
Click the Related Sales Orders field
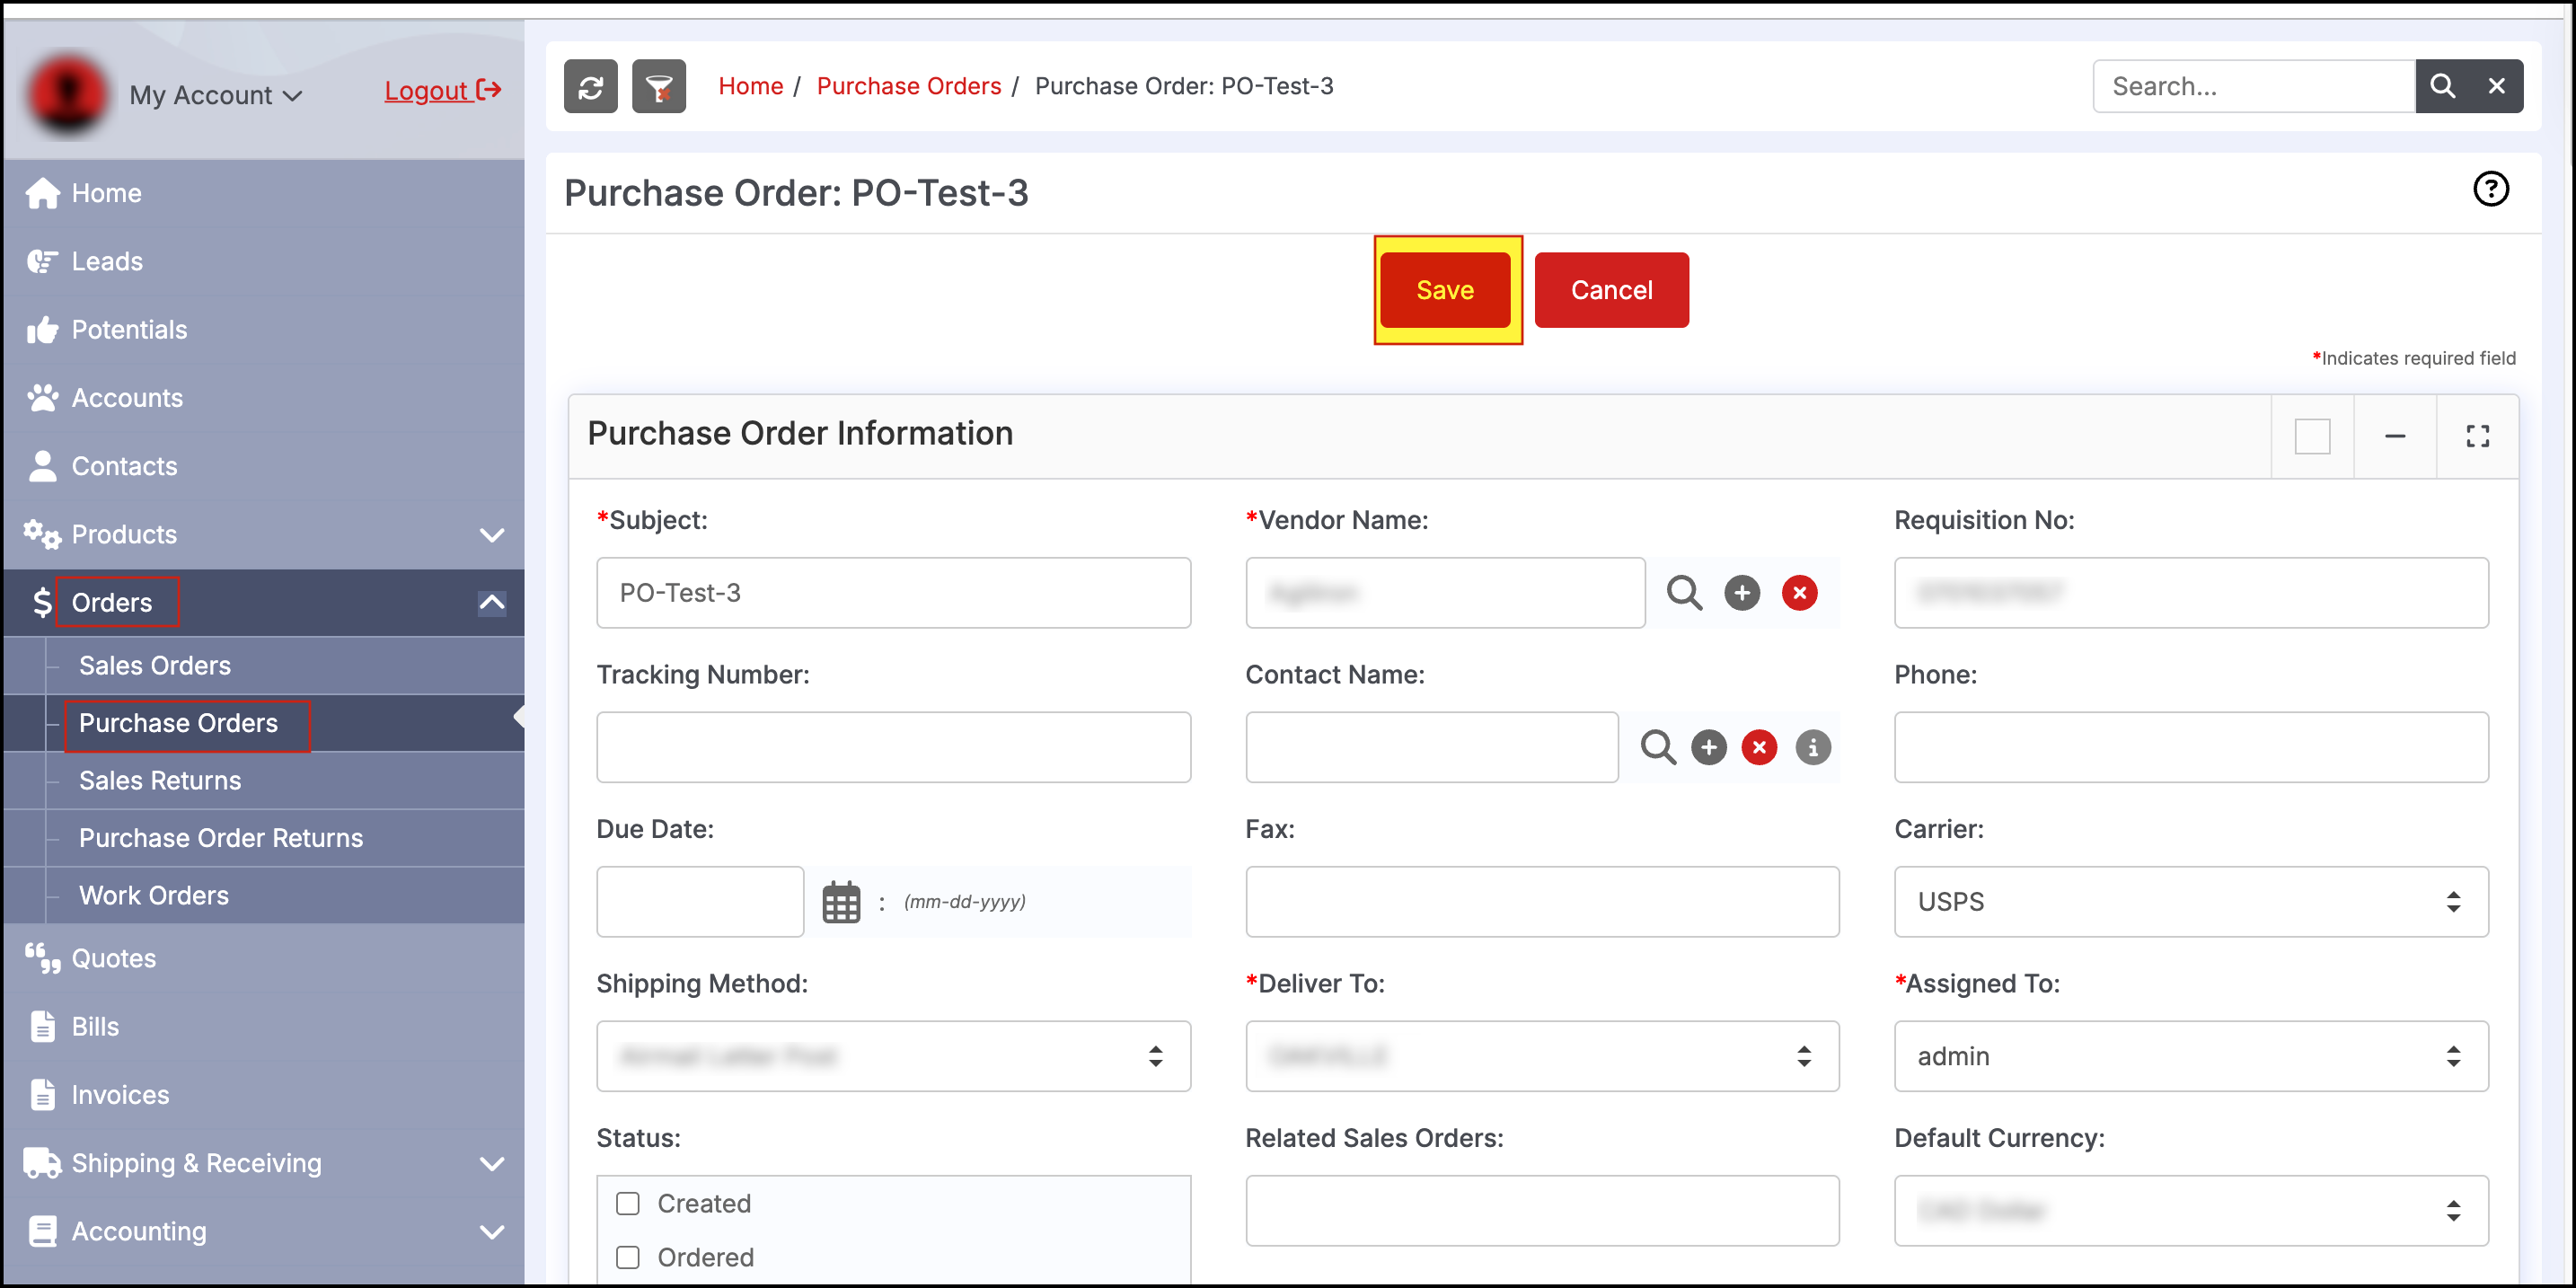(x=1542, y=1211)
